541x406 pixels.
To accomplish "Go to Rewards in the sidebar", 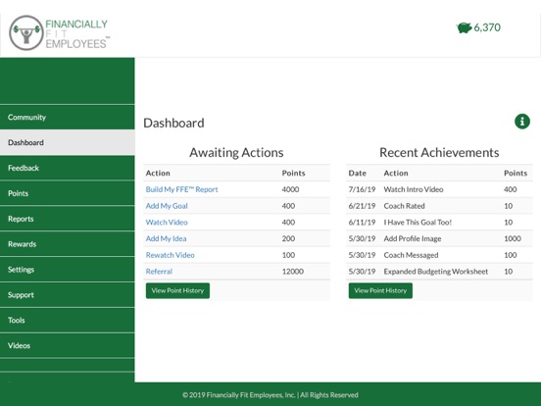I will 68,244.
